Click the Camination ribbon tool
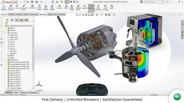 (x=32, y=7)
